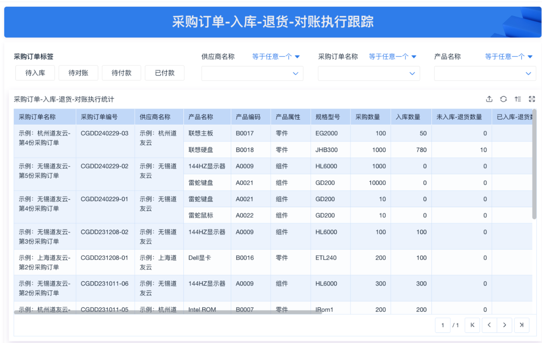Screen dimensions: 542x343
Task: Click the 示例：无锡道友云-第5份采购订单 cell
Action: [45, 174]
